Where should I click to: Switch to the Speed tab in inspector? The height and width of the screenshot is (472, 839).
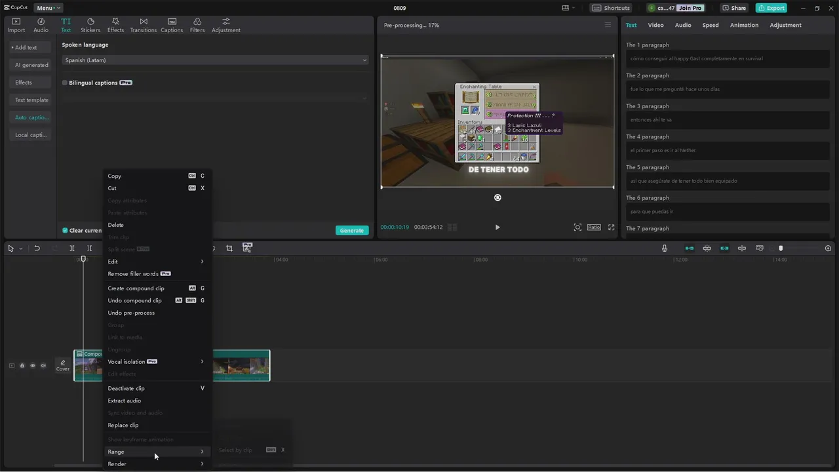711,25
